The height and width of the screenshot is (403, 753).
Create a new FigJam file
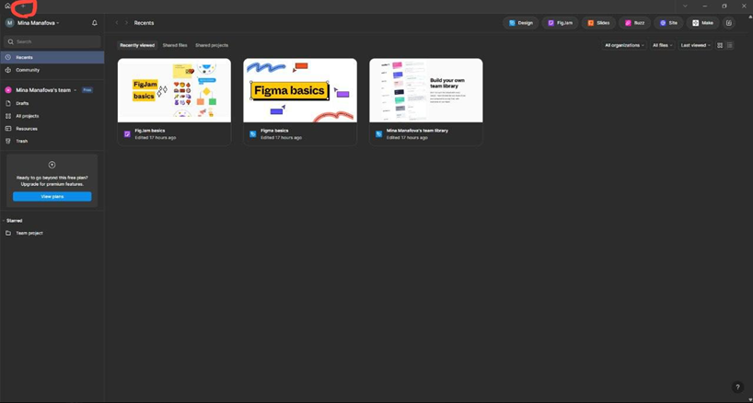click(561, 23)
